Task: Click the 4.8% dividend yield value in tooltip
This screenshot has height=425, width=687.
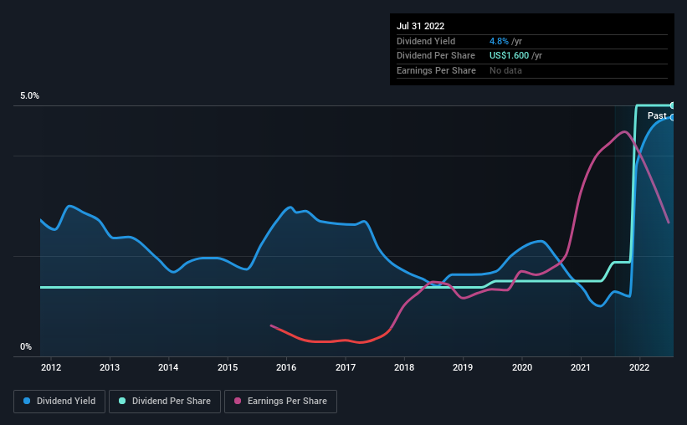Action: (x=499, y=41)
